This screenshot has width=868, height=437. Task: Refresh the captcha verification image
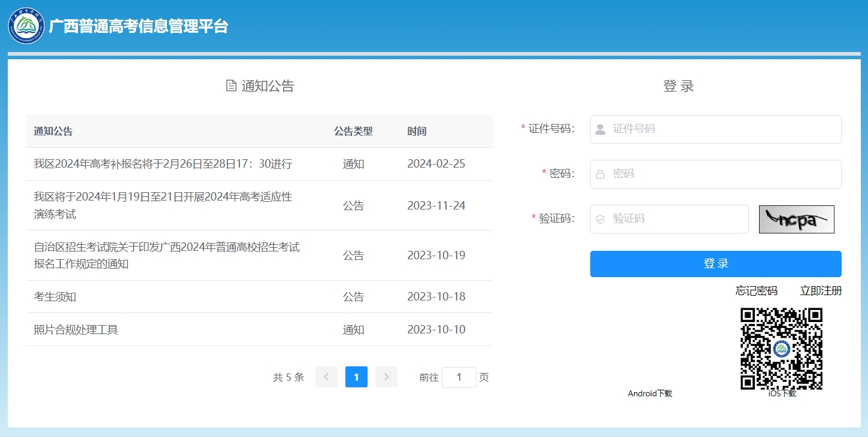tap(796, 219)
